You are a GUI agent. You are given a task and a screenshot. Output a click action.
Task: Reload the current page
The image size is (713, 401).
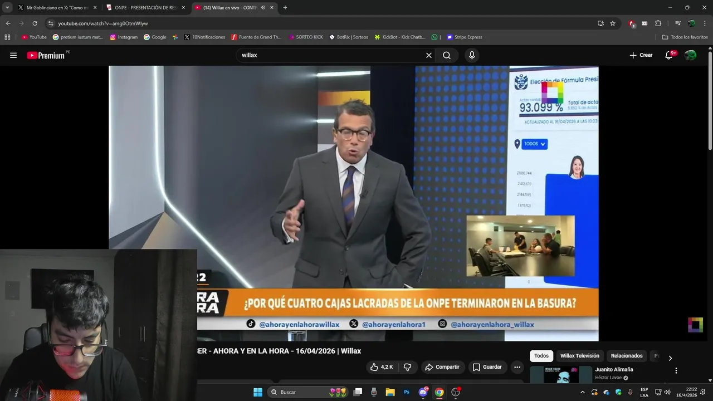pos(35,23)
